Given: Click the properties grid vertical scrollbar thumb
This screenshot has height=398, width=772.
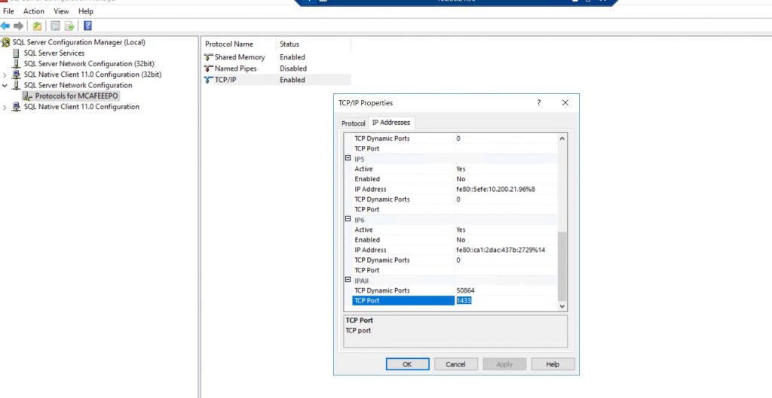Looking at the screenshot, I should 562,266.
